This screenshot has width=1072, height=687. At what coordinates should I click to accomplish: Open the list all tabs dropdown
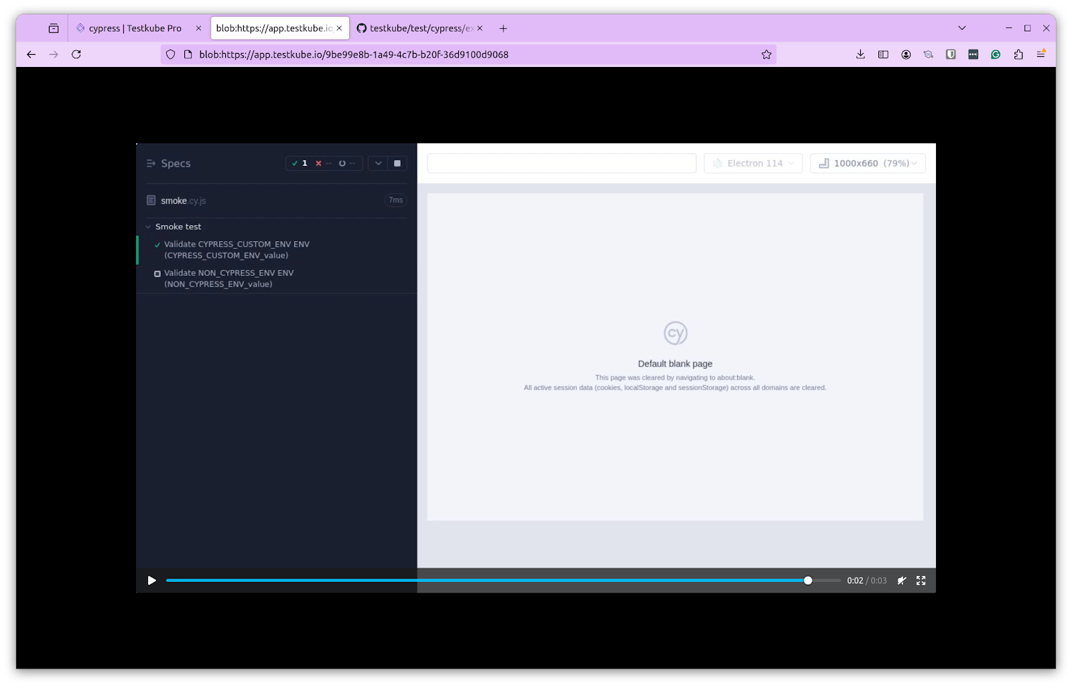tap(962, 28)
